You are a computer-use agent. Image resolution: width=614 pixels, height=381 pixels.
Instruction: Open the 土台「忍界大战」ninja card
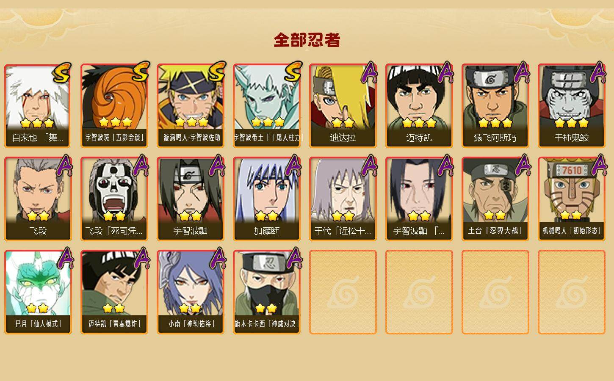[x=495, y=199]
